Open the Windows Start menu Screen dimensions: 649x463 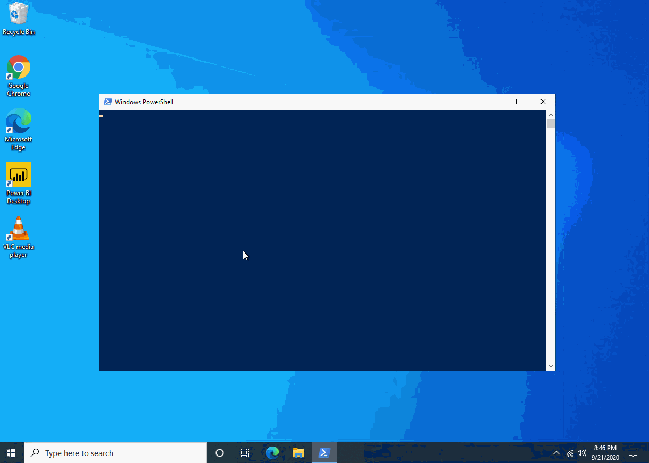click(x=12, y=453)
